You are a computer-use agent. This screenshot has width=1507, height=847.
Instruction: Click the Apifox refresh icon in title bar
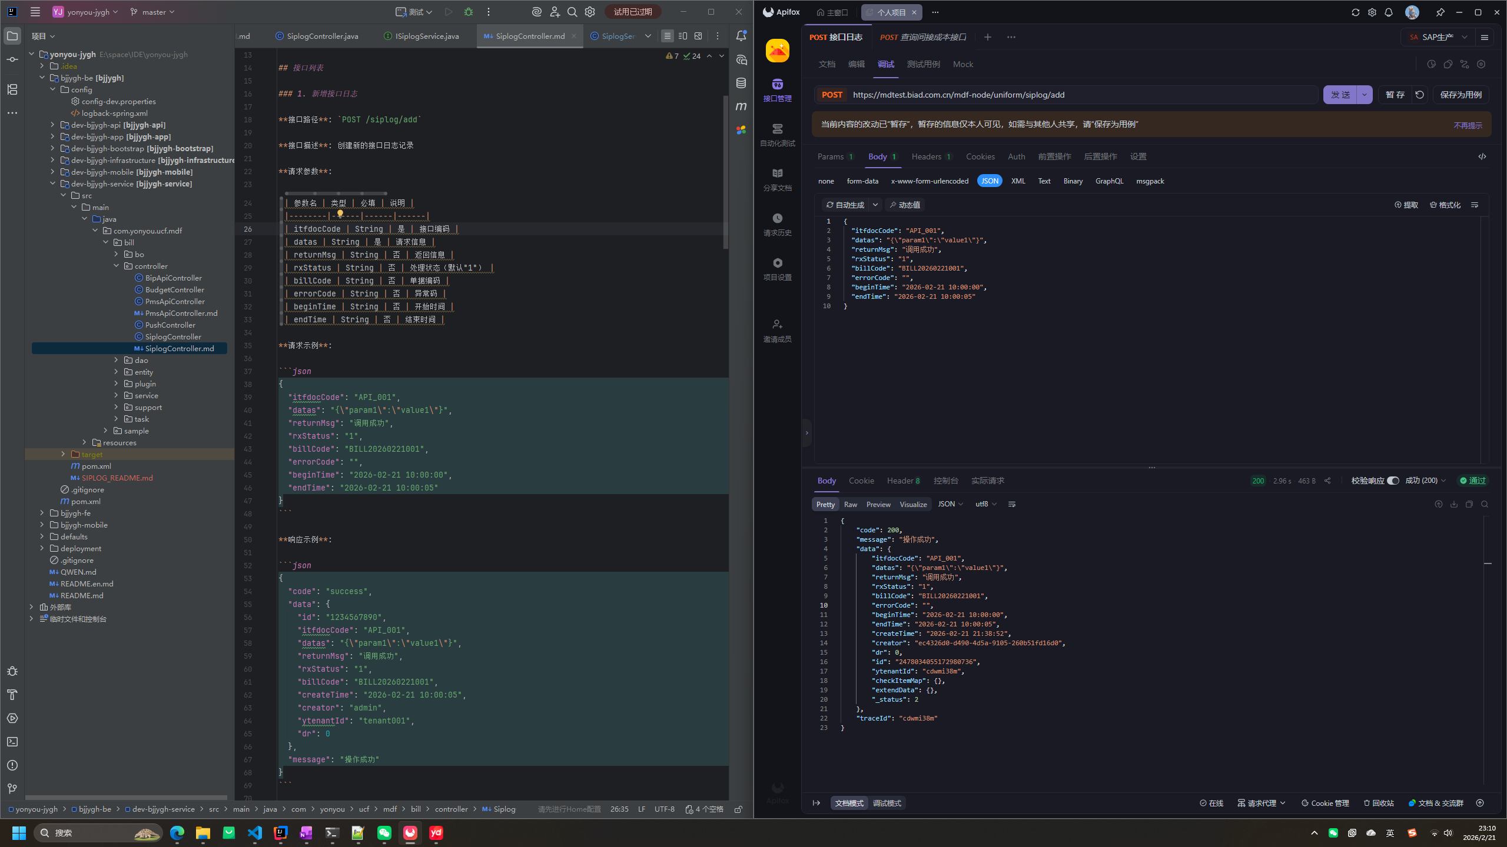tap(1355, 12)
